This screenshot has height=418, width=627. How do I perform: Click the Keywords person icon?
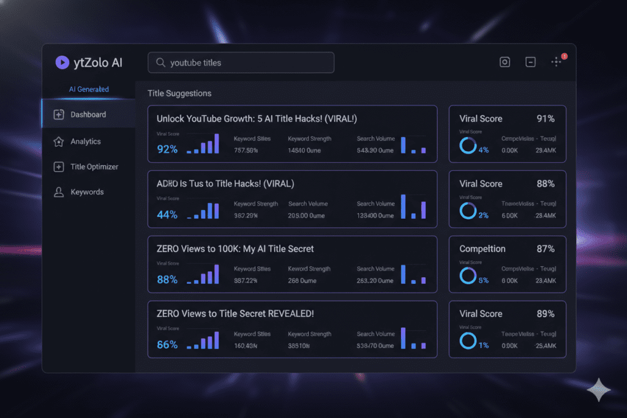pos(59,192)
